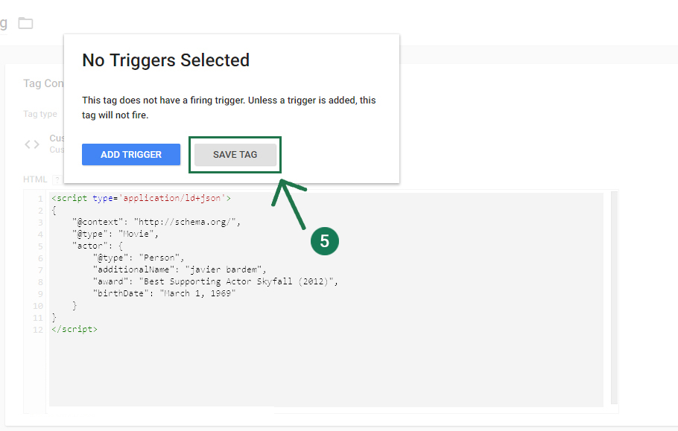Viewport: 678px width, 431px height.
Task: Click the birthDate March 1, 1969 line
Action: 164,293
